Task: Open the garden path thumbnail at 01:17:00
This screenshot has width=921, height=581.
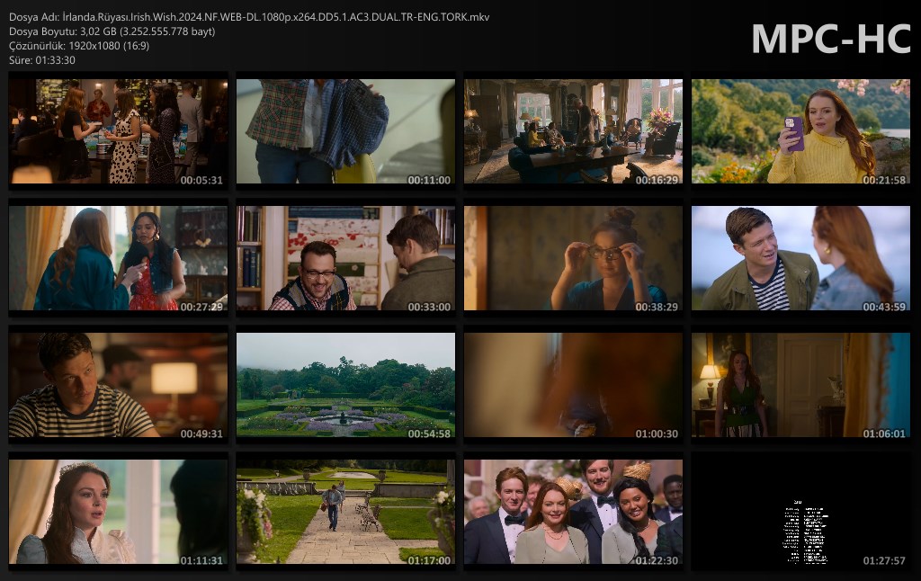Action: point(345,512)
